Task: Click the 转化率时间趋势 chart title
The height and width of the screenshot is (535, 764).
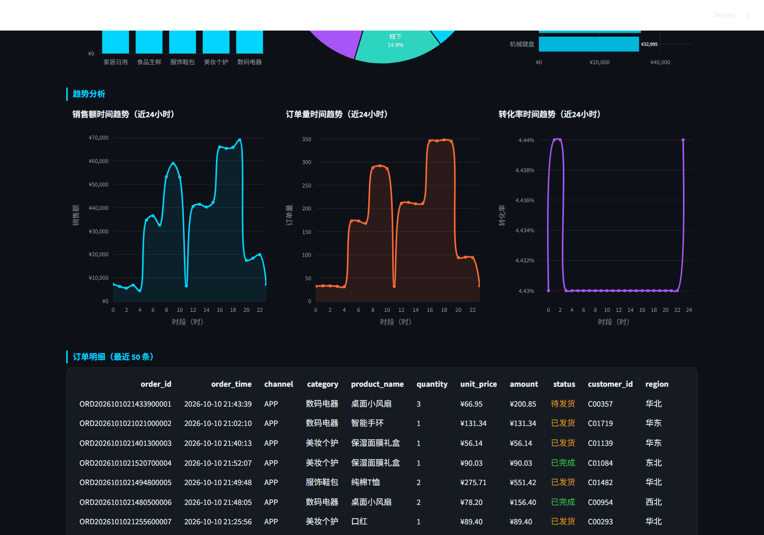Action: [550, 114]
